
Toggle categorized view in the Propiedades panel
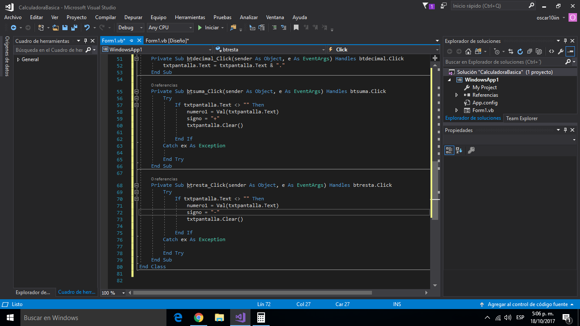coord(449,150)
